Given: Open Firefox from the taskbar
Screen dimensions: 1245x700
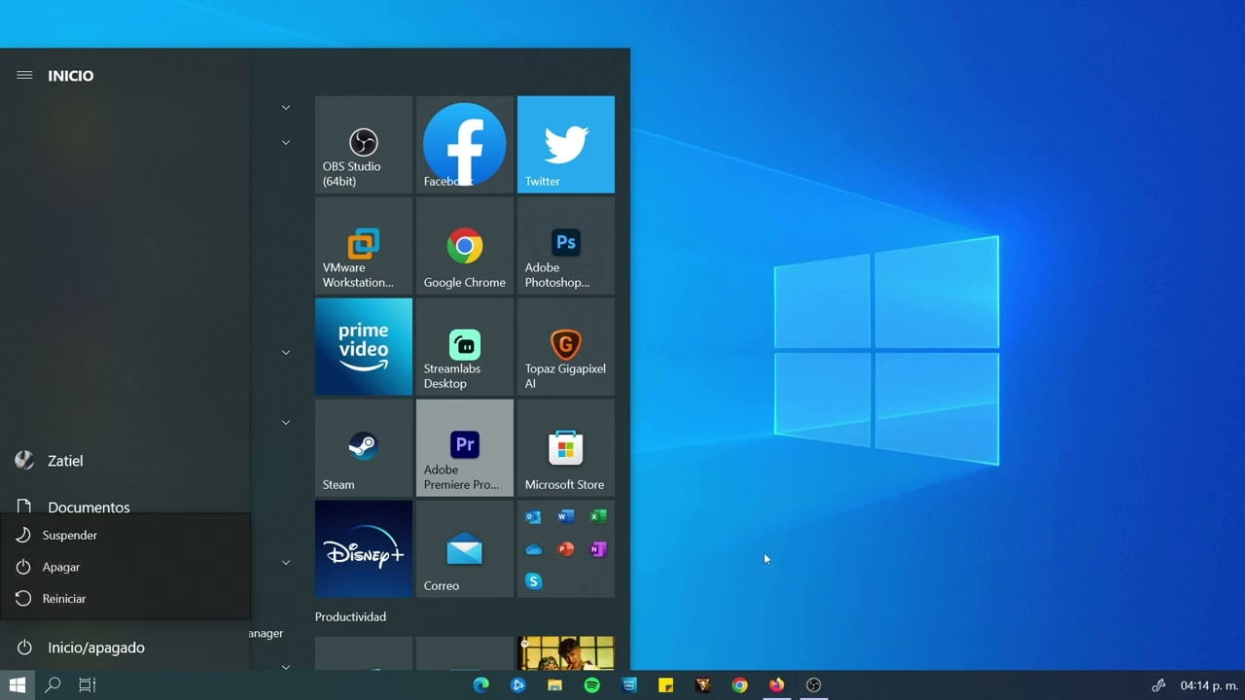Looking at the screenshot, I should pyautogui.click(x=776, y=684).
